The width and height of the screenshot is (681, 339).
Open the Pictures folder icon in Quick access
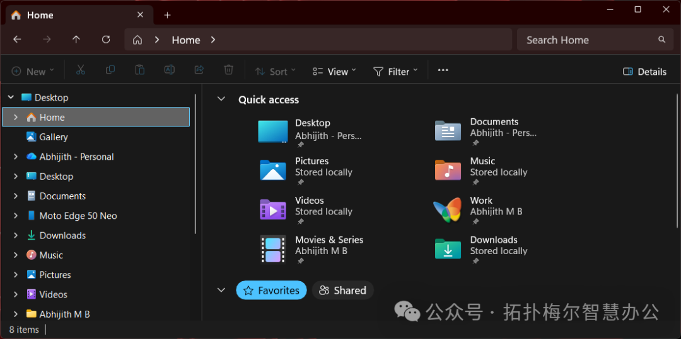point(273,170)
